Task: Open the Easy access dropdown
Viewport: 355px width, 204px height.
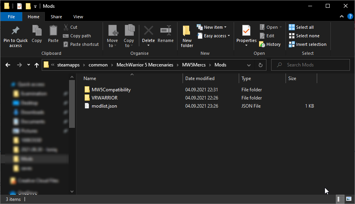Action: tap(213, 36)
